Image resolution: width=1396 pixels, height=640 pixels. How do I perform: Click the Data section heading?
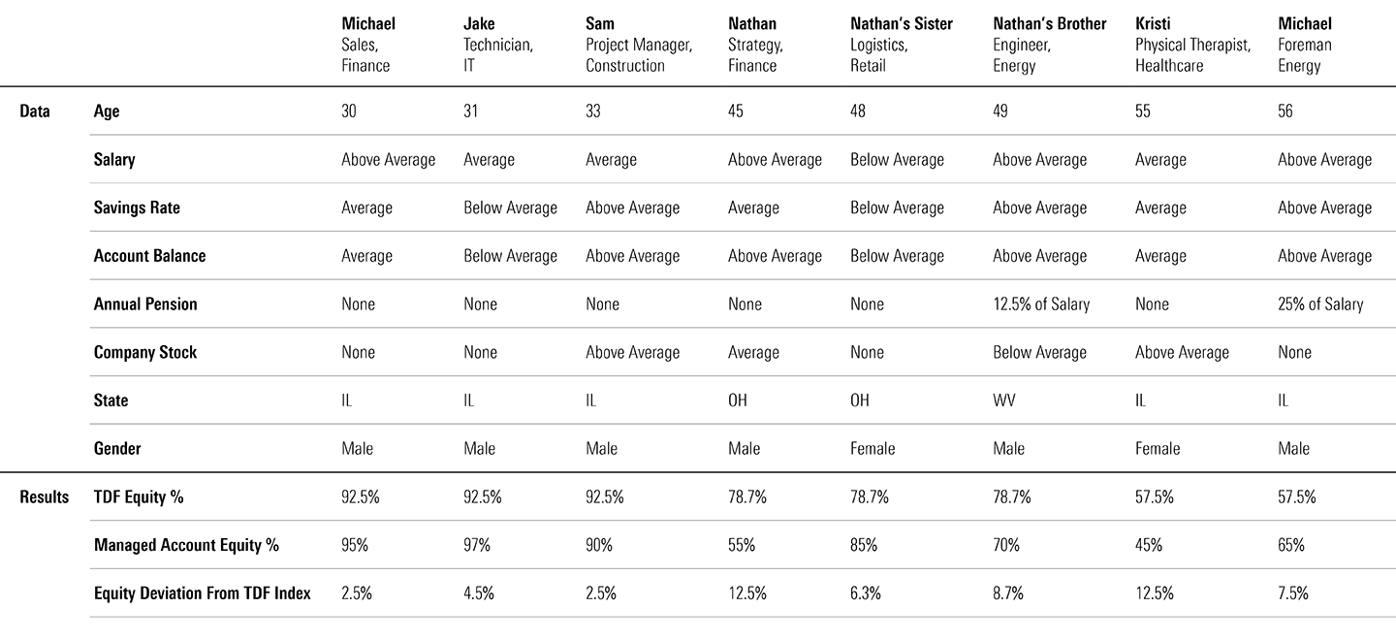point(35,112)
